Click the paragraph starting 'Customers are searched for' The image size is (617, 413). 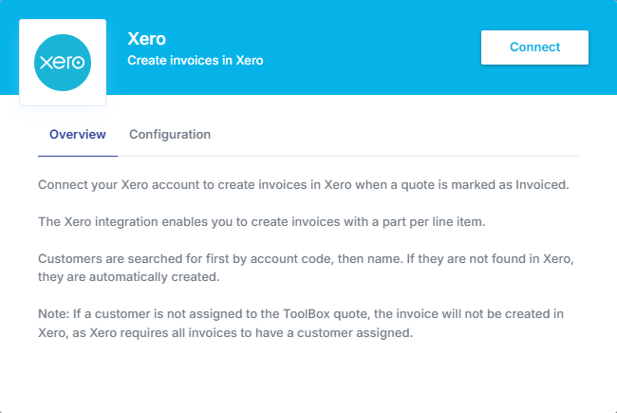[x=306, y=268]
